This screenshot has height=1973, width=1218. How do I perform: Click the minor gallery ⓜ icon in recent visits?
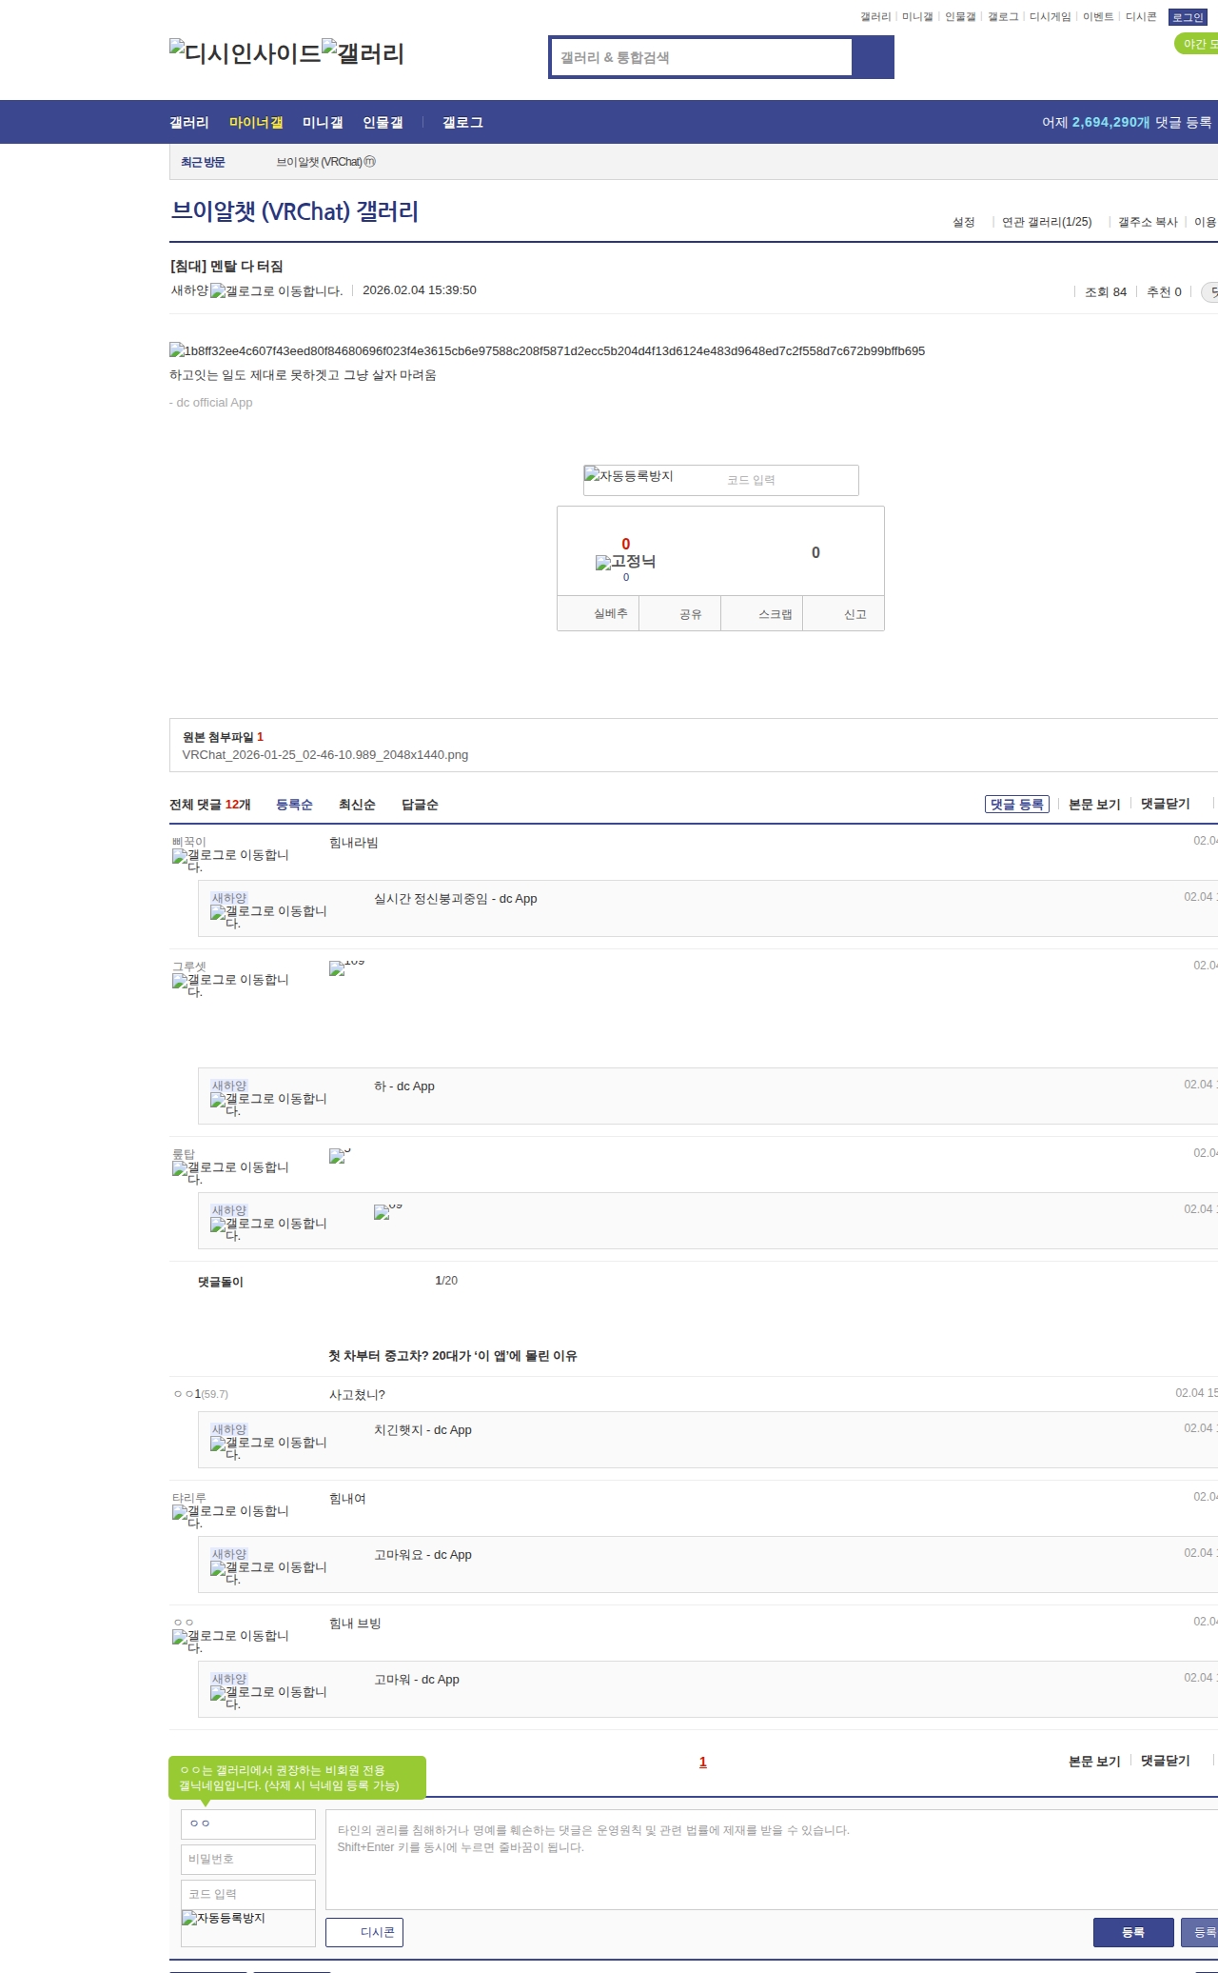click(370, 162)
